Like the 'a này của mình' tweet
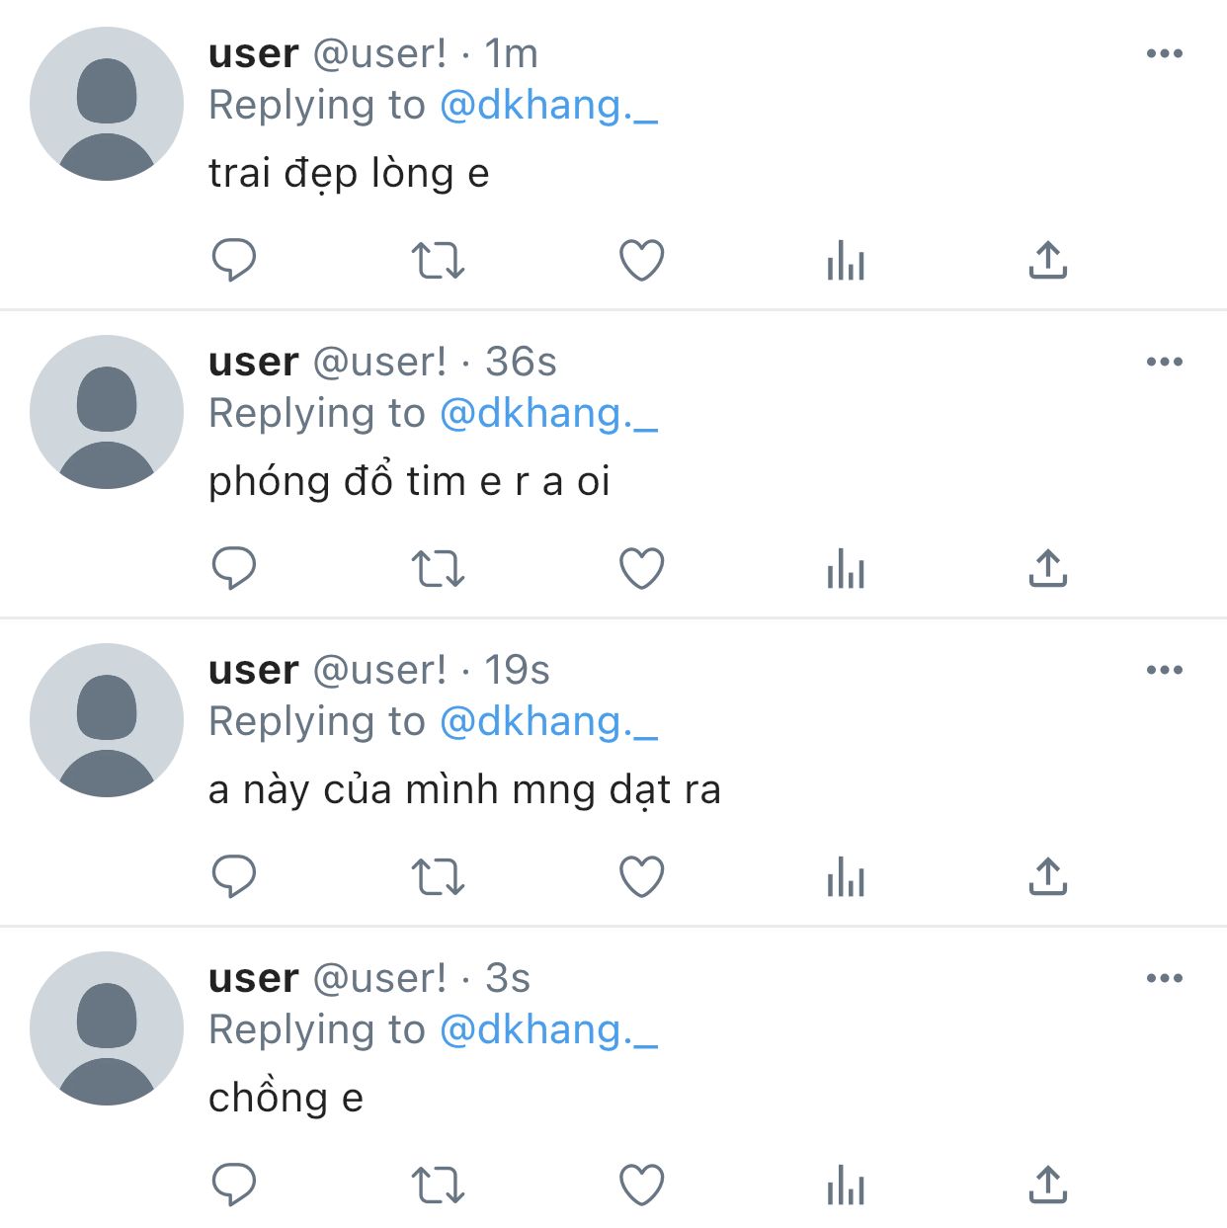1227x1228 pixels. 641,877
